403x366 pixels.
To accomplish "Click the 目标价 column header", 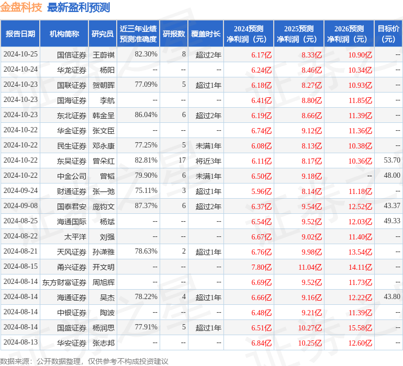I will [x=388, y=33].
